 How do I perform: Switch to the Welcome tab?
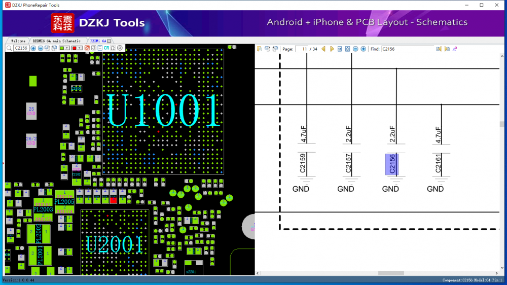pos(18,41)
